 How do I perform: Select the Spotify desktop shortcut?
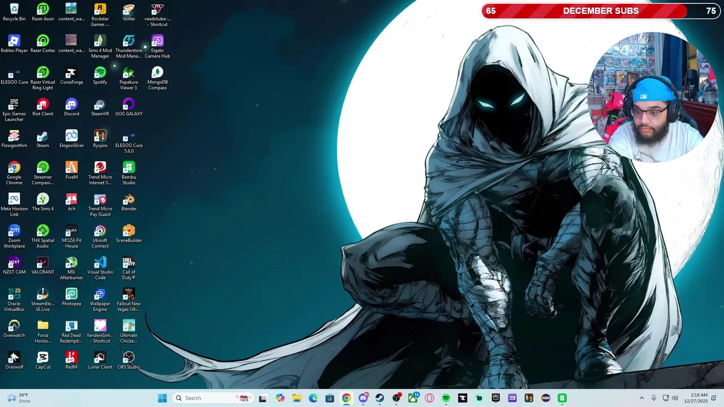100,76
